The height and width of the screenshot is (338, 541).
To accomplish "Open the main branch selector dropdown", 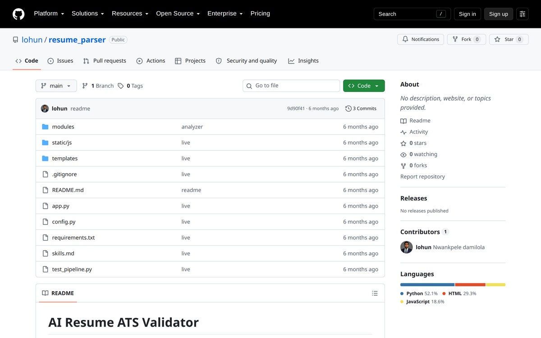I will tap(56, 86).
